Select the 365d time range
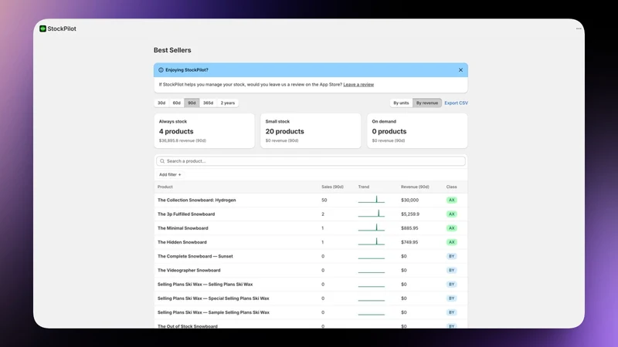The image size is (618, 347). [208, 103]
